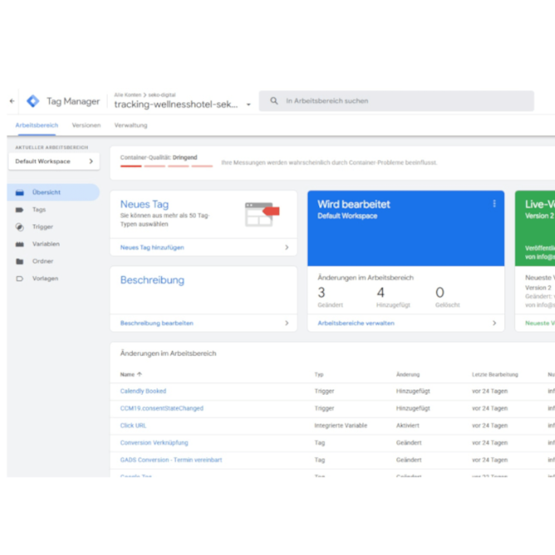Click Beschreibung bearbeiten link
This screenshot has width=555, height=555.
click(156, 323)
